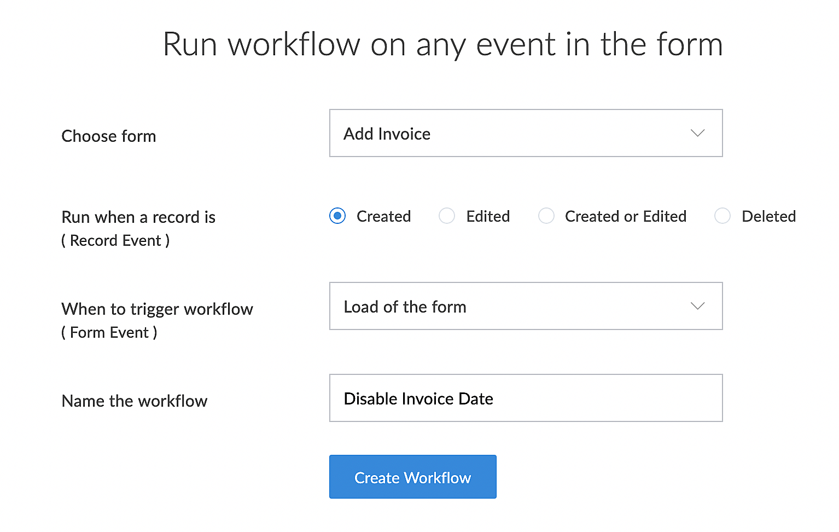Select the Deleted radio button
The image size is (839, 532).
(x=723, y=216)
